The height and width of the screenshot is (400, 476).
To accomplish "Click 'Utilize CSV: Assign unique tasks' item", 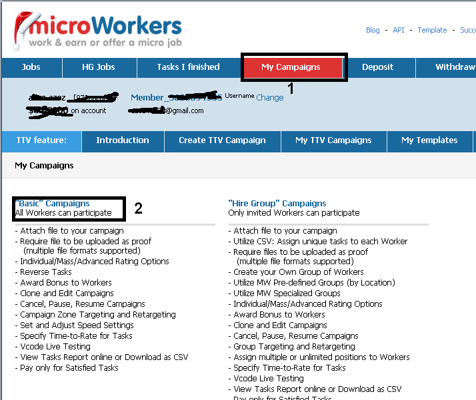I will click(320, 242).
